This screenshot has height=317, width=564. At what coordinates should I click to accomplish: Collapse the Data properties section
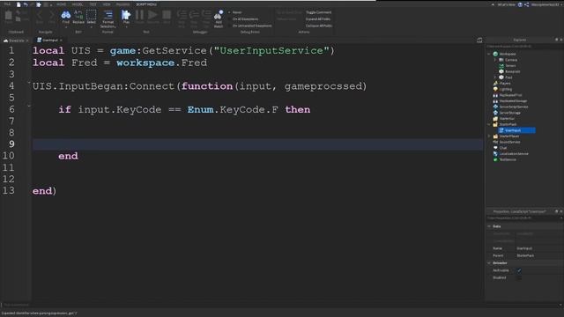click(489, 226)
